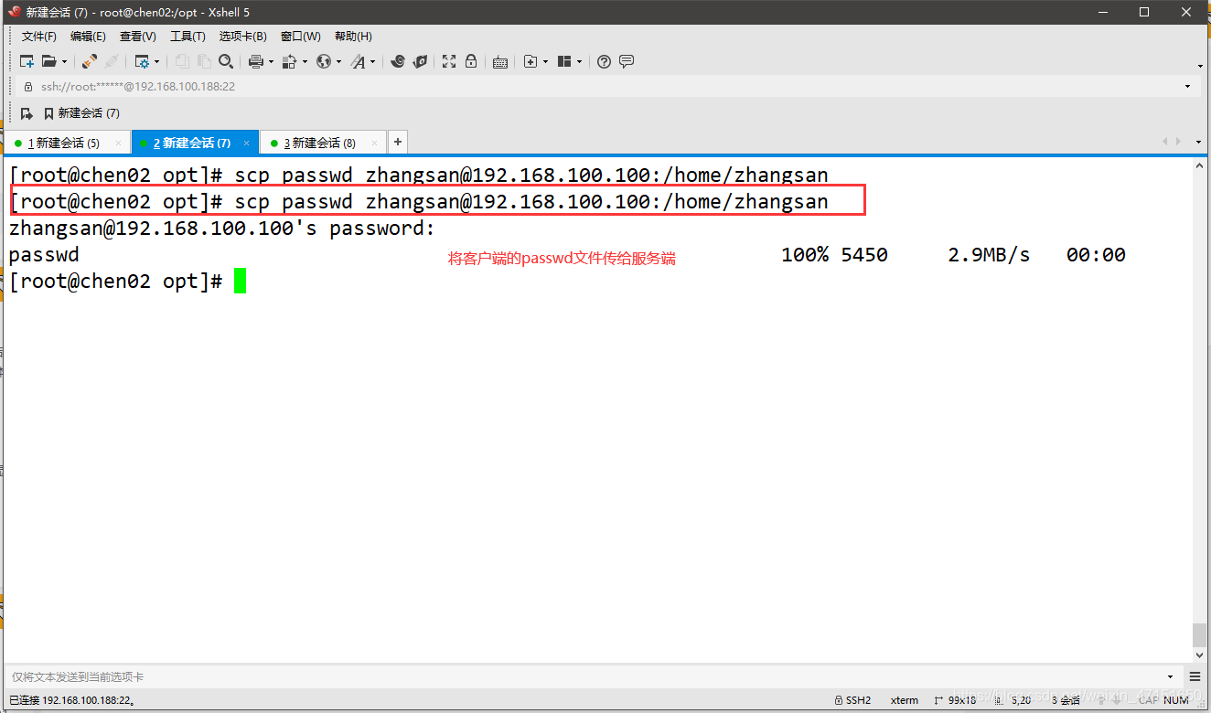The image size is (1211, 713).
Task: Open the 选项卡(B) menu
Action: coord(242,37)
